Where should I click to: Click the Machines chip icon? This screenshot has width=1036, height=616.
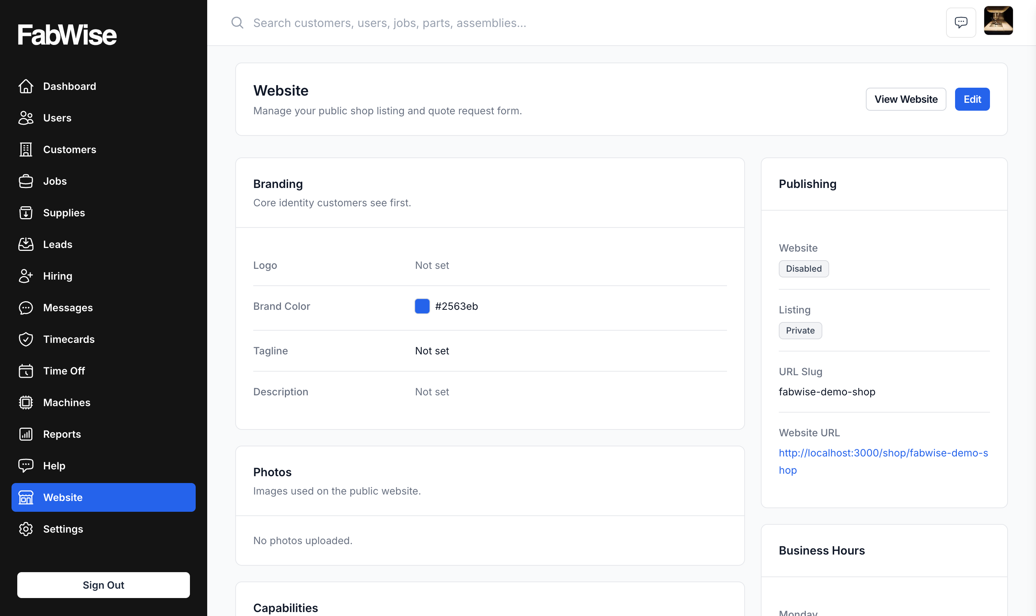[26, 402]
